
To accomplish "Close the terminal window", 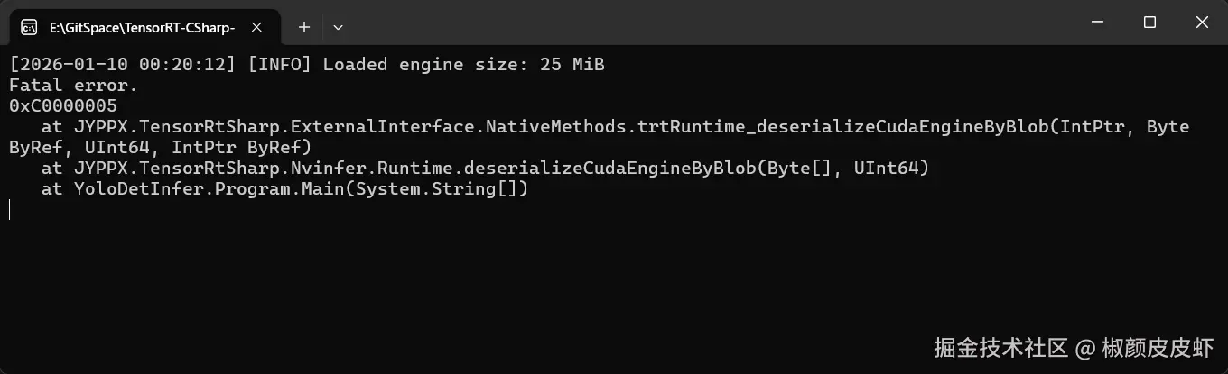I will [1202, 23].
